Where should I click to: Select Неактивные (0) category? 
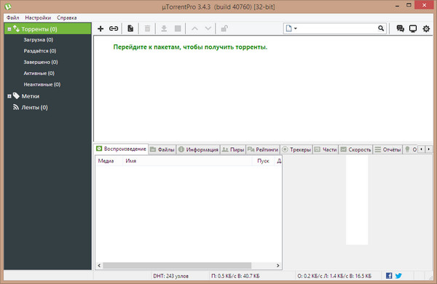pos(42,84)
